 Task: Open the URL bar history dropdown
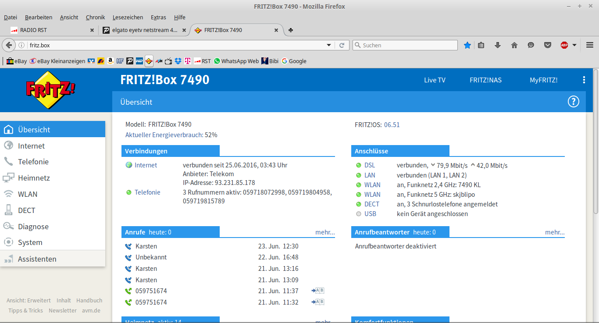pos(329,45)
